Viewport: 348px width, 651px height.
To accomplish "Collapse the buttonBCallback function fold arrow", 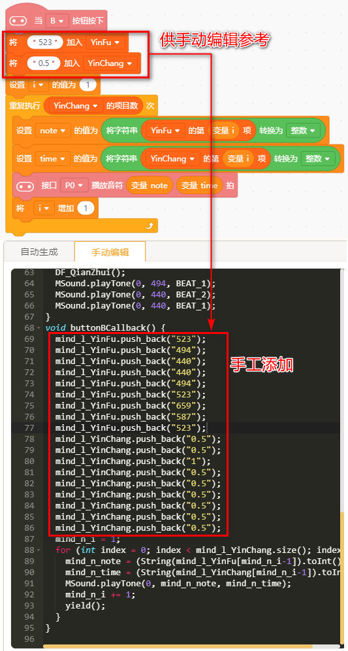I will coord(39,327).
